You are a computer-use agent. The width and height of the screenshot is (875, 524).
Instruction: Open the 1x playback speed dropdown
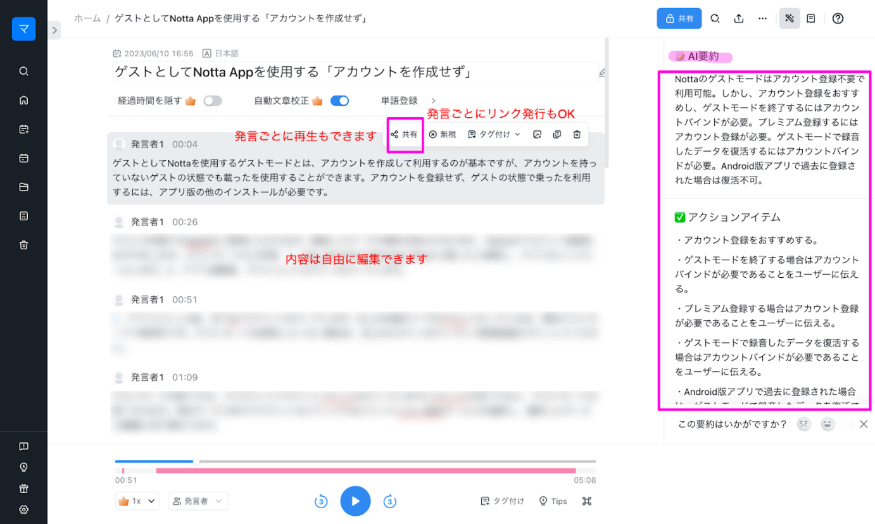pos(137,501)
